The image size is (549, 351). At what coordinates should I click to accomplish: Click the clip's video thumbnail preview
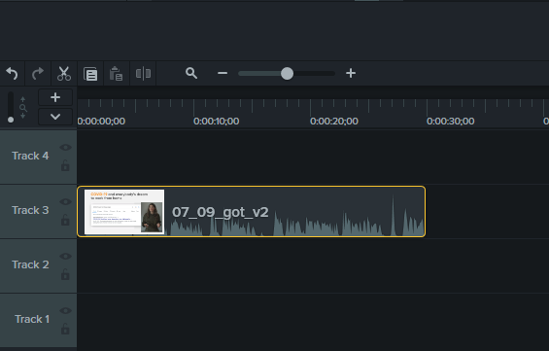pos(124,212)
